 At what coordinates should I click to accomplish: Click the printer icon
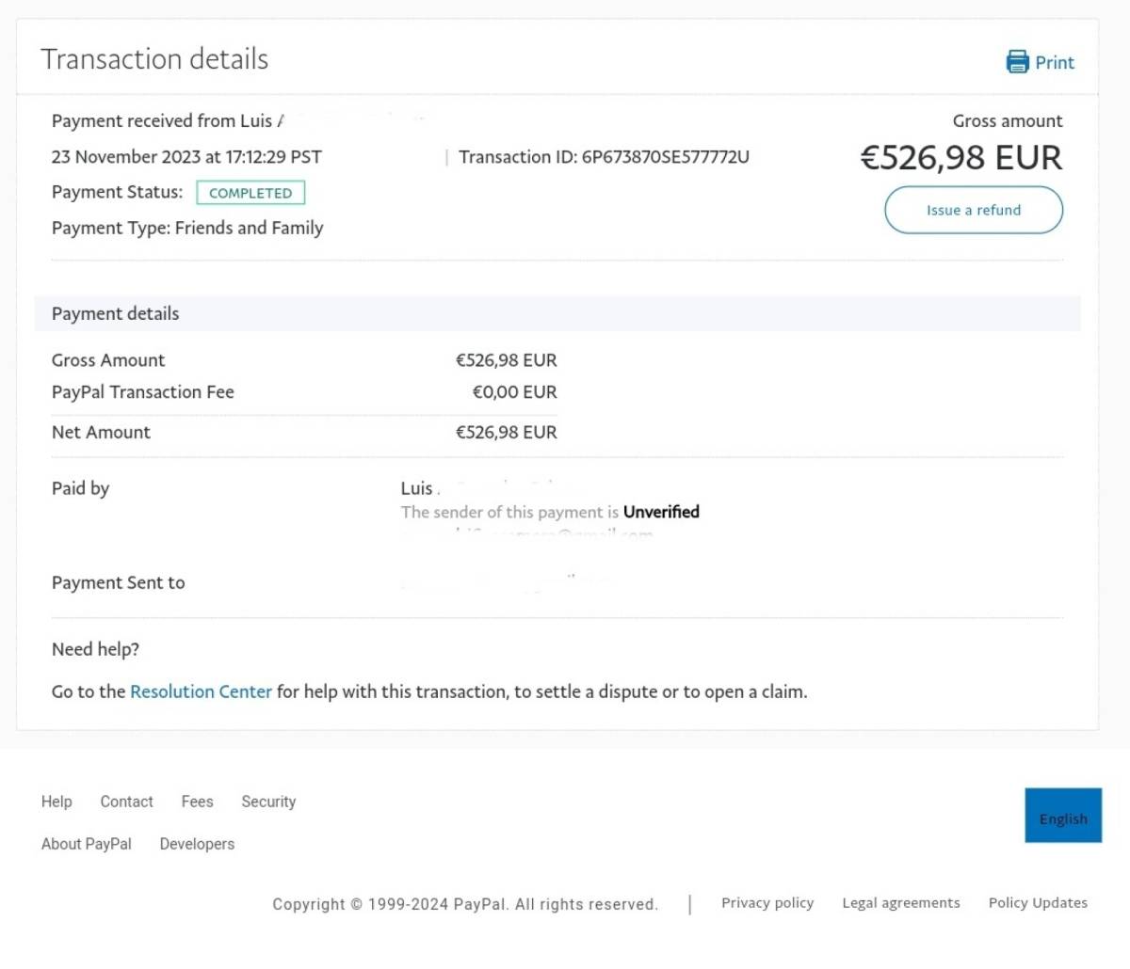click(1017, 62)
